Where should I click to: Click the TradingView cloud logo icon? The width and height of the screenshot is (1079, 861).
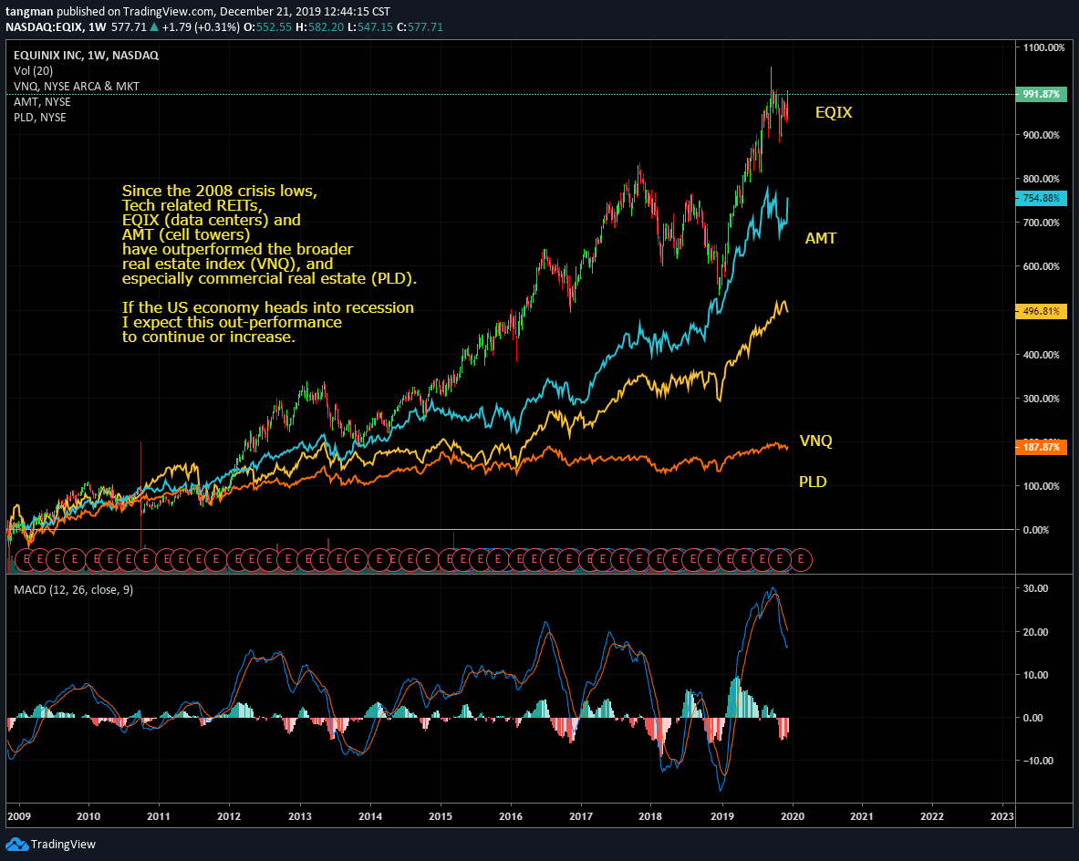click(16, 845)
